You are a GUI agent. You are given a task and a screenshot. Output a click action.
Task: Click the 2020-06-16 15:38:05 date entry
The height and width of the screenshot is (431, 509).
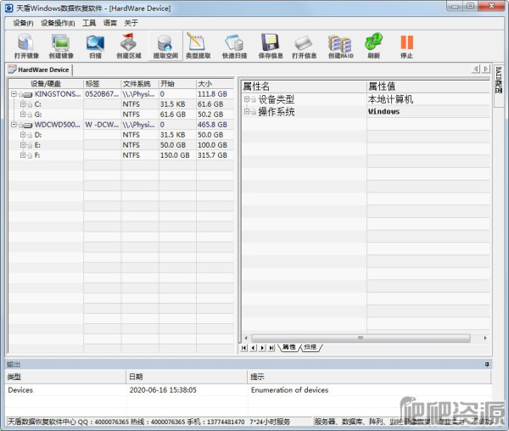point(163,389)
